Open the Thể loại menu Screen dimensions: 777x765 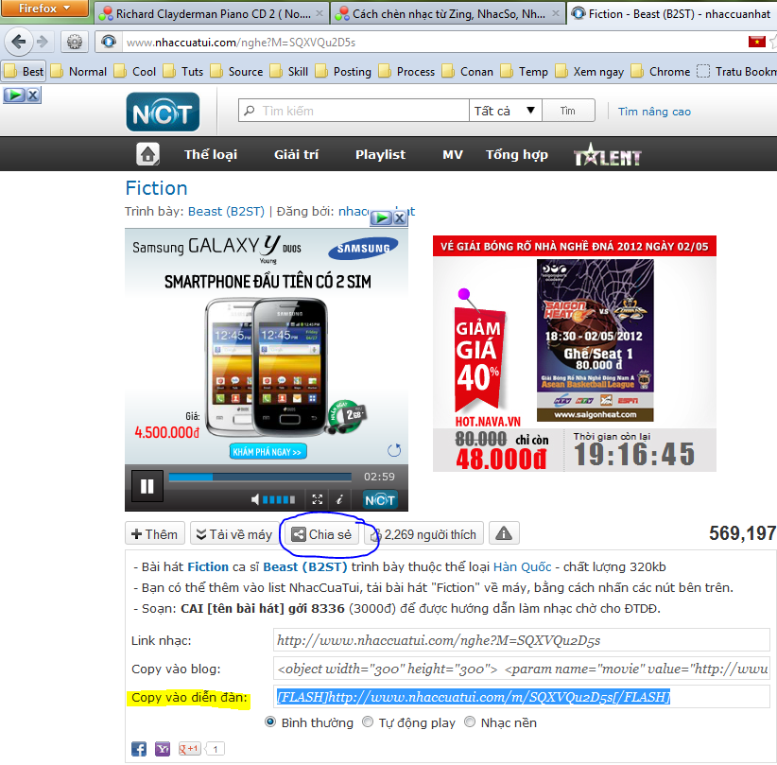[x=211, y=155]
